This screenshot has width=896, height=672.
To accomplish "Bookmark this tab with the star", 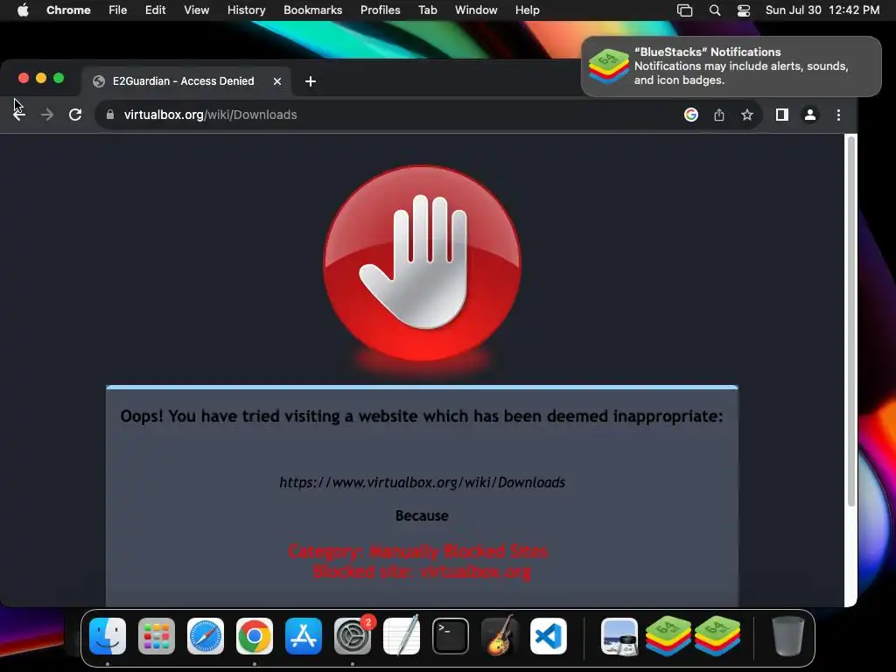I will point(747,115).
